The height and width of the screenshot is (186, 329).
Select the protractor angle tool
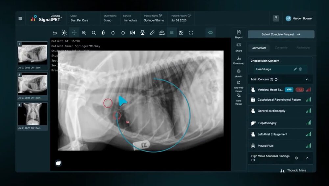point(162,33)
